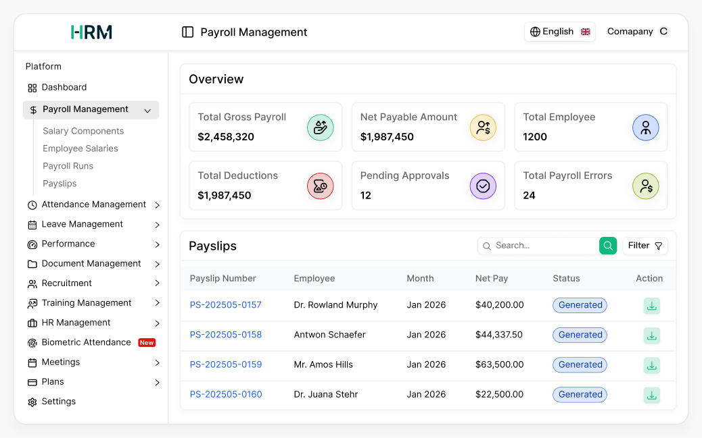Click the sidebar collapse icon near Payroll Management title
The height and width of the screenshot is (438, 702).
[187, 32]
